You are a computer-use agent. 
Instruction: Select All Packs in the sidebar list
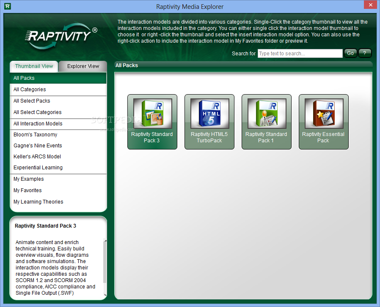tap(58, 78)
